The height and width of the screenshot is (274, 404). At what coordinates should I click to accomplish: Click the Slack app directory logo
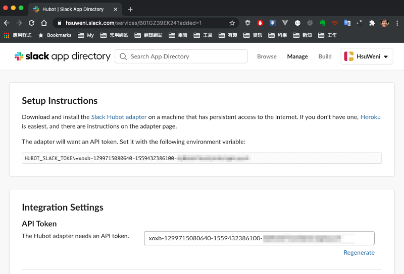click(62, 56)
